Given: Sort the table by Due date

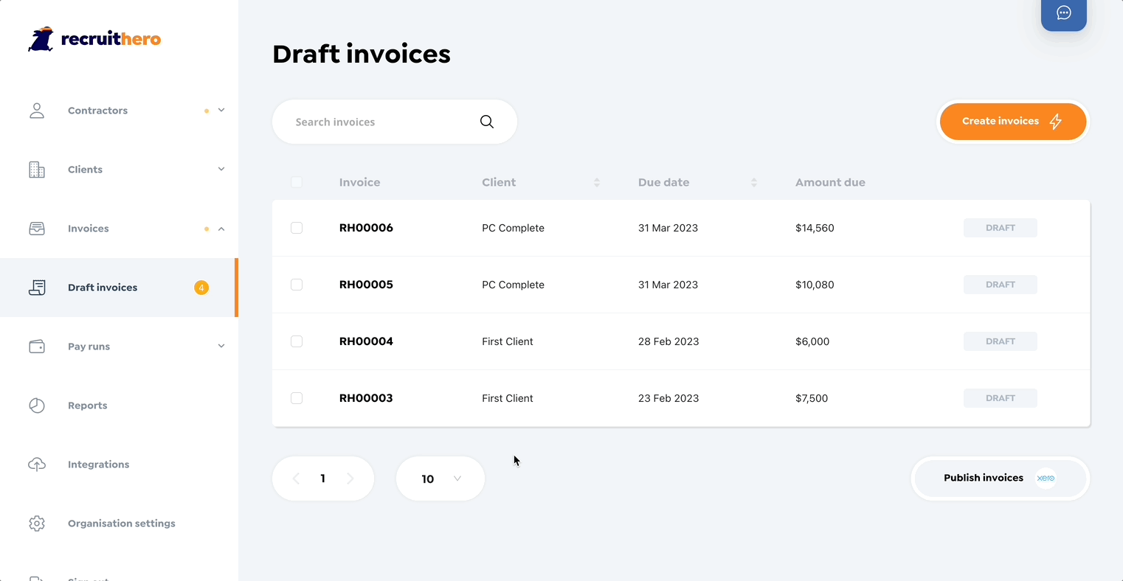Looking at the screenshot, I should pyautogui.click(x=753, y=182).
